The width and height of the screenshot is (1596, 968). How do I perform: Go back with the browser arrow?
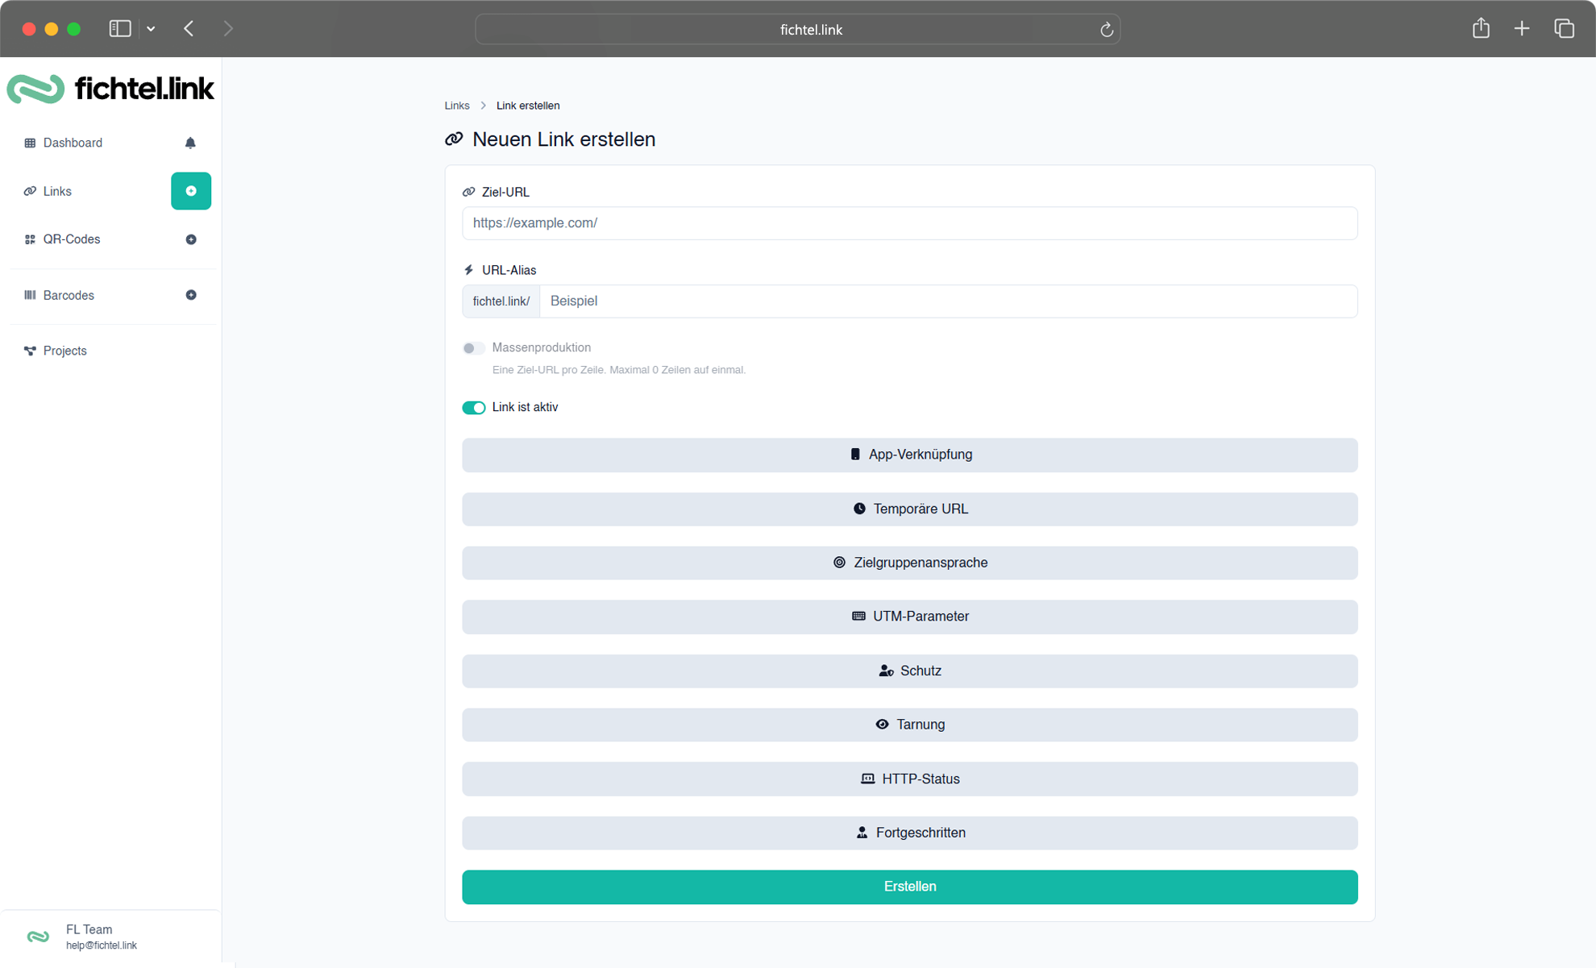point(189,29)
